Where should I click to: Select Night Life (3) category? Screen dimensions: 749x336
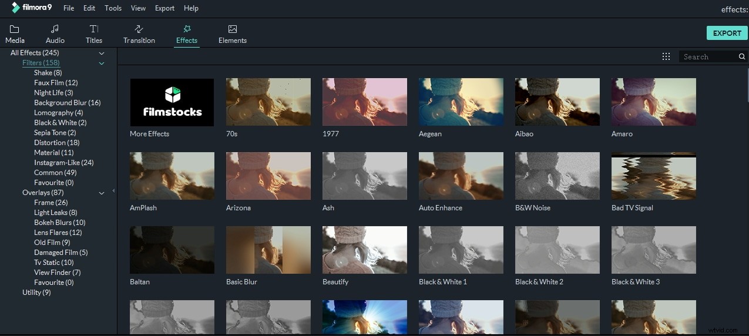point(53,93)
